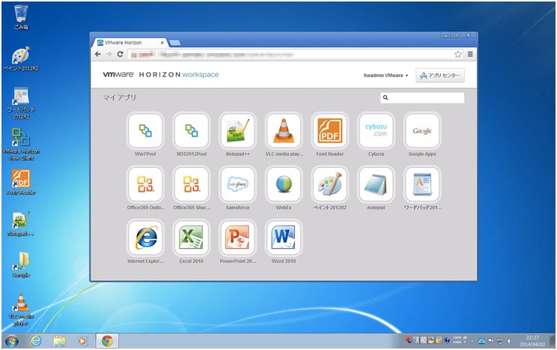557x350 pixels.
Task: Open Windows Explorer from taskbar
Action: coord(60,341)
